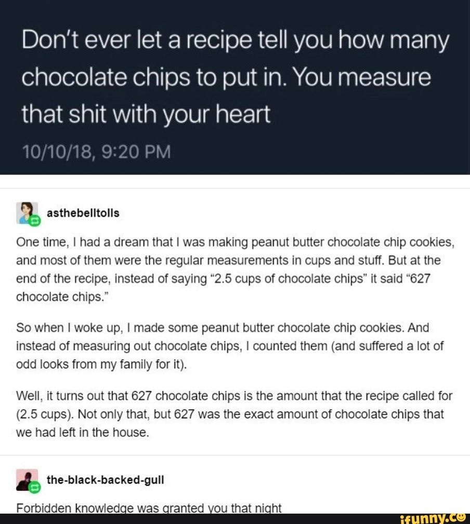Viewport: 470px width, 524px height.
Task: Click the phrase "that shit with your heart"
Action: [x=146, y=114]
